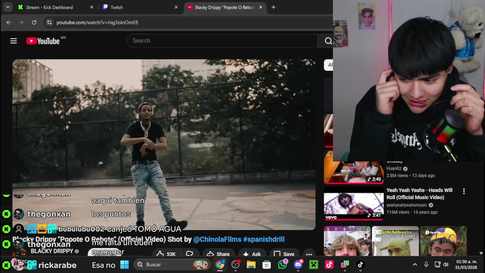485x273 pixels.
Task: Open Discord from the taskbar
Action: 298,265
